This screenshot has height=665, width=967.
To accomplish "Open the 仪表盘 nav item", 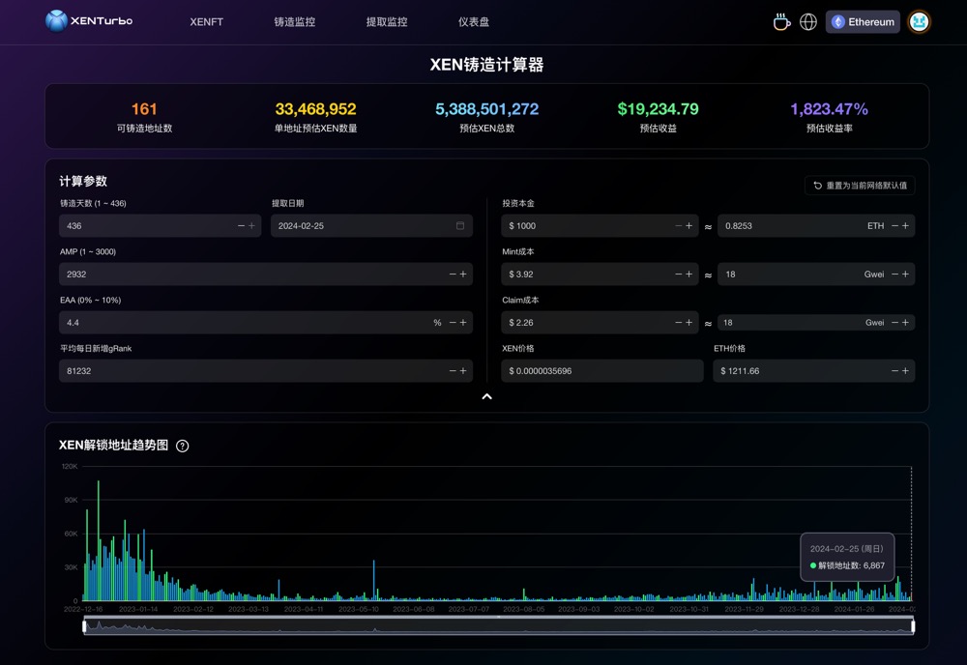I will (474, 21).
